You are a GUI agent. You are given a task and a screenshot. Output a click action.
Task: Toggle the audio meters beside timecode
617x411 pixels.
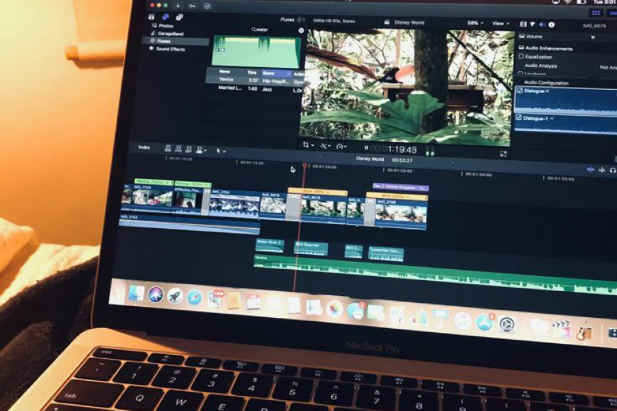pyautogui.click(x=429, y=151)
